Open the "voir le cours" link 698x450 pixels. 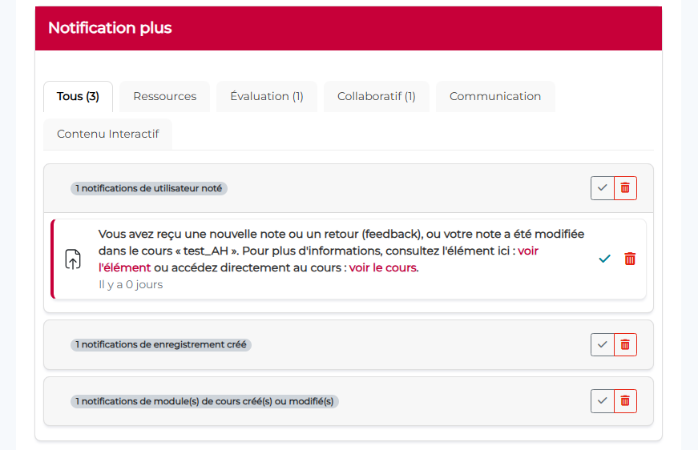pyautogui.click(x=383, y=267)
